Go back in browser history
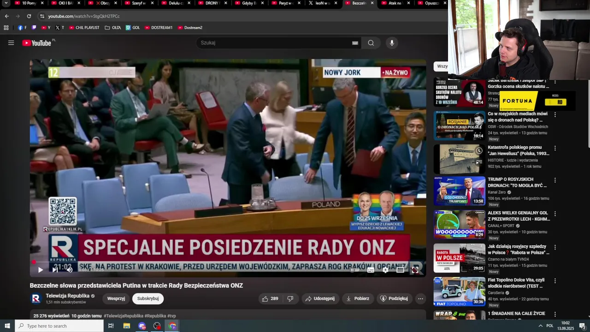Screen dimensions: 590x332 pos(7,16)
